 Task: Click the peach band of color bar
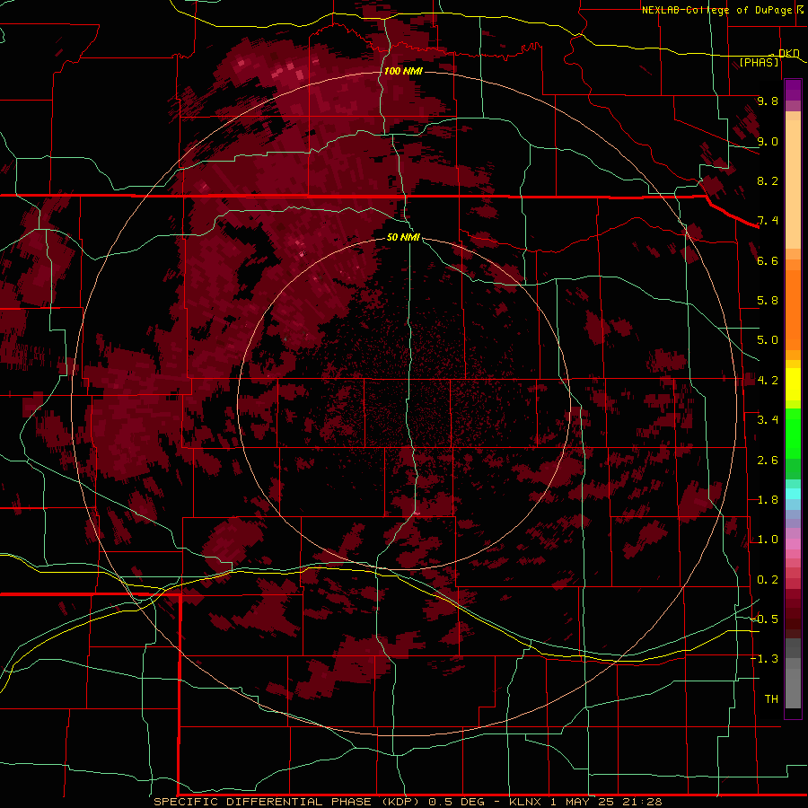coord(793,184)
